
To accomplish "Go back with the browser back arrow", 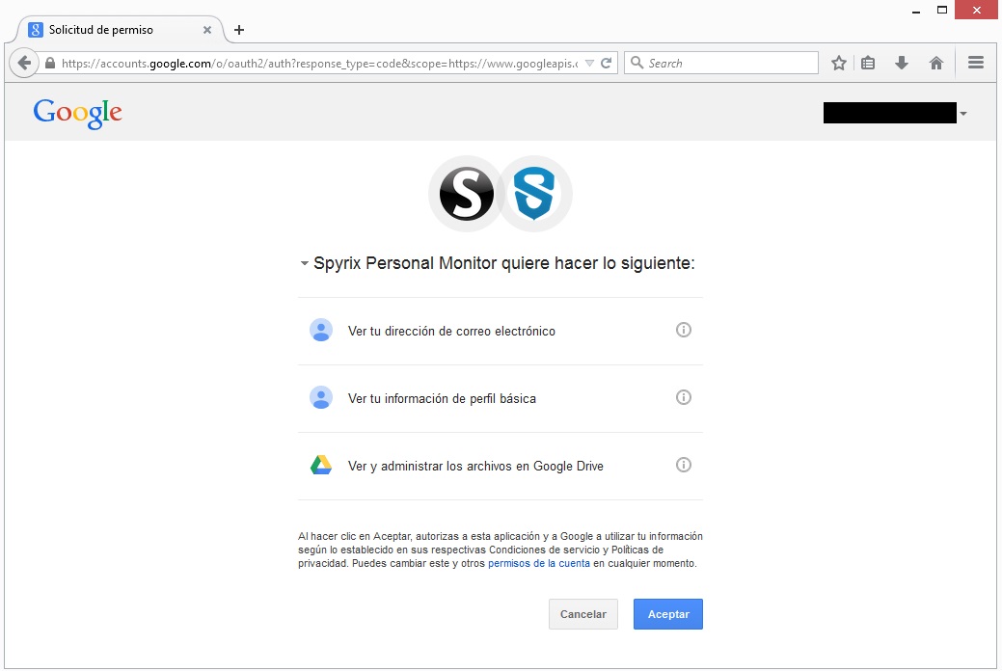I will coord(24,63).
